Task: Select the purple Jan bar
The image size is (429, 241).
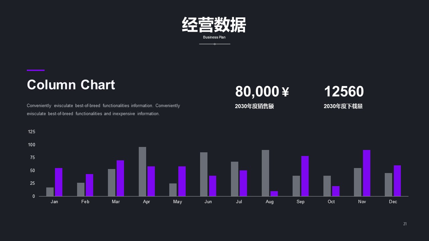Action: (59, 182)
